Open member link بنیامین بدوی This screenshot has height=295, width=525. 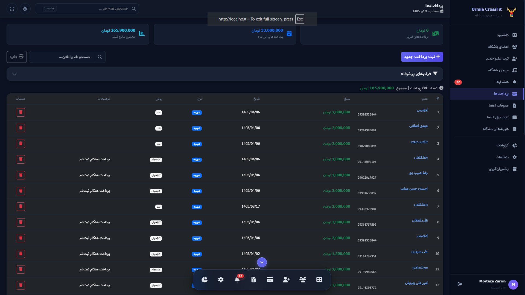[x=419, y=141]
